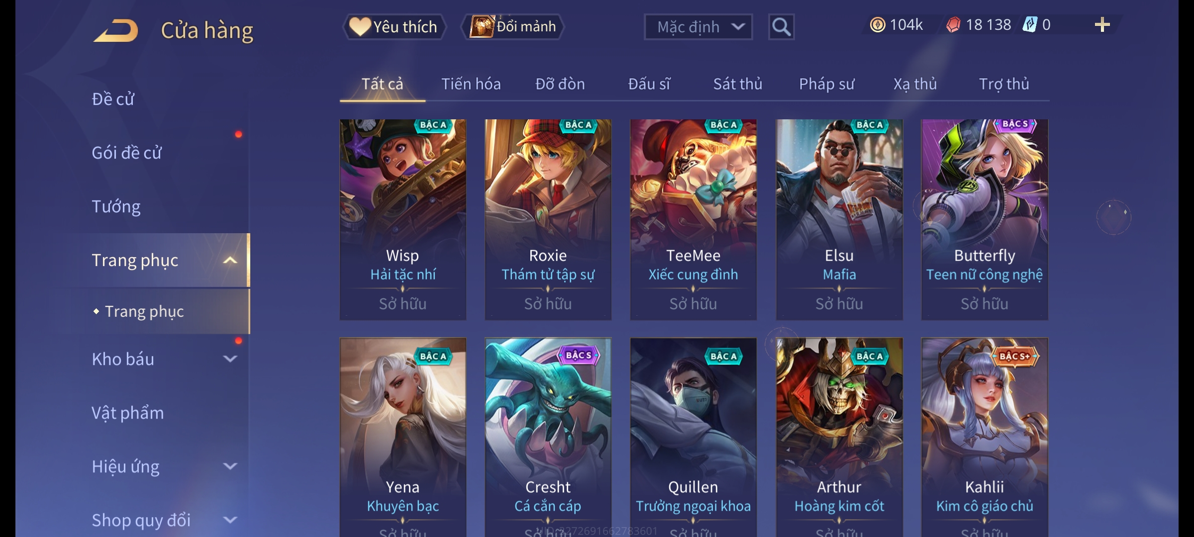1194x537 pixels.
Task: Switch to the Pháp sư tab
Action: (x=826, y=84)
